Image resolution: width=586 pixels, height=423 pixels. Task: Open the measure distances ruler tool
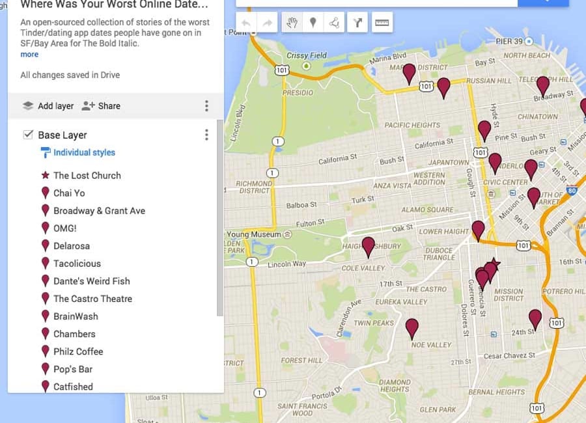[x=382, y=21]
